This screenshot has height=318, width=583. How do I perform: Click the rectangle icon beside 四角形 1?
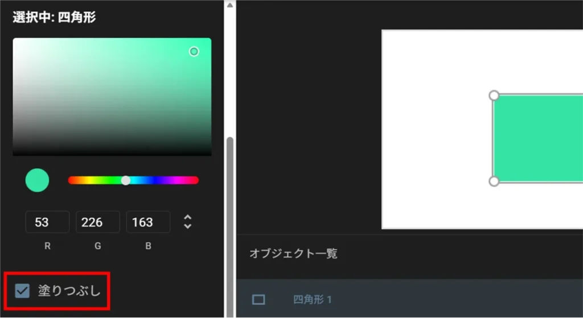pyautogui.click(x=258, y=299)
